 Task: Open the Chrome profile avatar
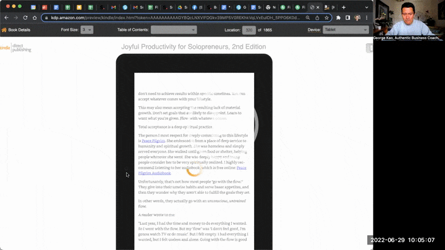pyautogui.click(x=357, y=17)
